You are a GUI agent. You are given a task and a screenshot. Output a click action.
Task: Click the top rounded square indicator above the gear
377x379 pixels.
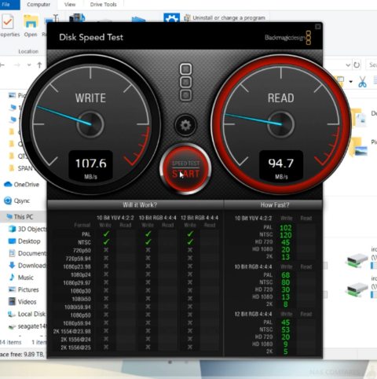click(x=185, y=69)
